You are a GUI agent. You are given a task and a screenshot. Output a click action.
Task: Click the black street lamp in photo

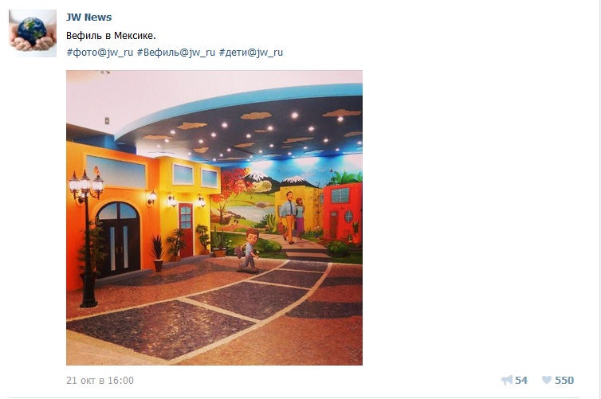(x=87, y=237)
